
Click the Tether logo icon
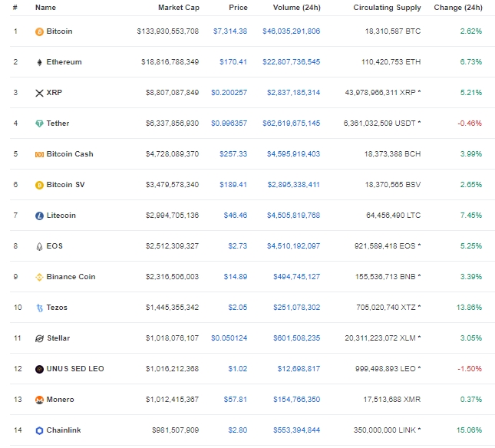coord(39,124)
